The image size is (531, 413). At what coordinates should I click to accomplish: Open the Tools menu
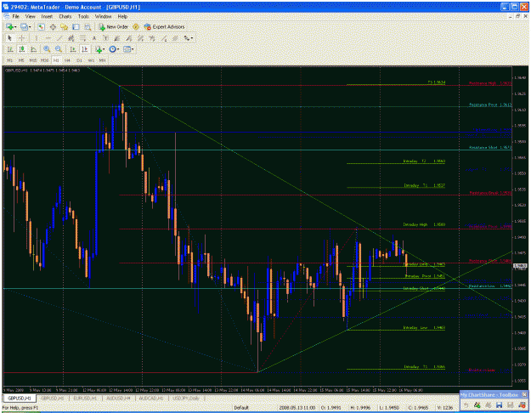[x=83, y=16]
